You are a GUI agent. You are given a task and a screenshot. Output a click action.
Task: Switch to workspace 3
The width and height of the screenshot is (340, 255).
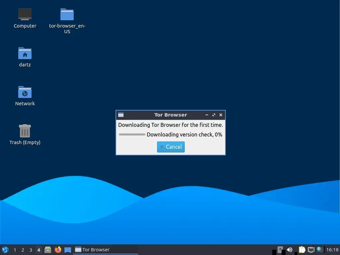coord(31,250)
